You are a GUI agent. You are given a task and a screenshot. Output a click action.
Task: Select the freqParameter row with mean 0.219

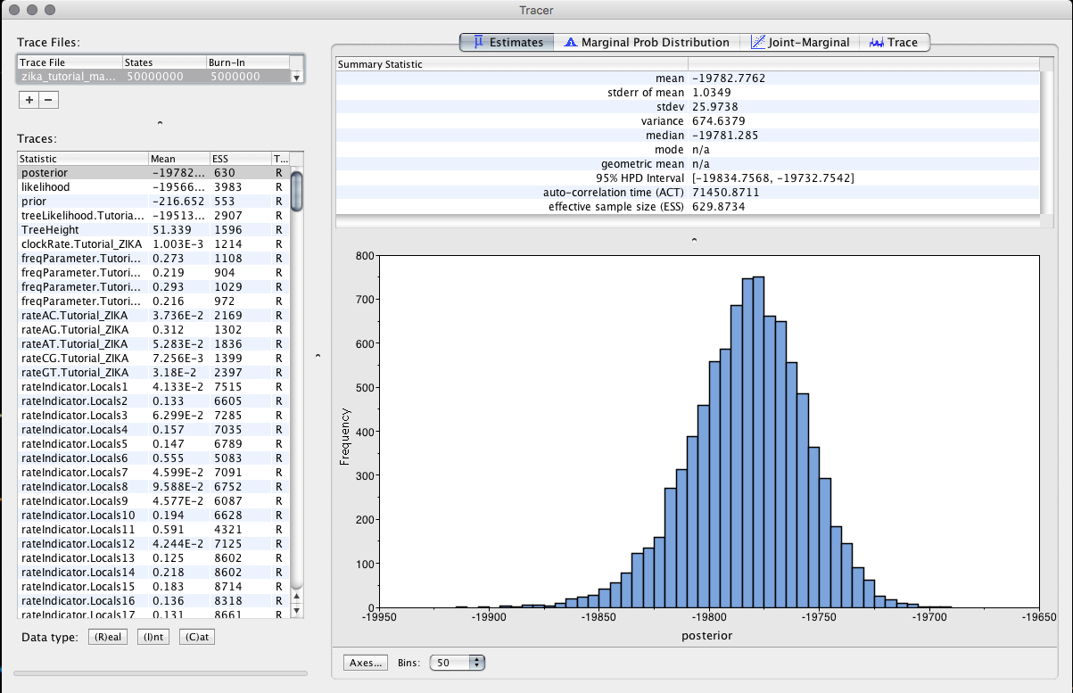tap(154, 273)
